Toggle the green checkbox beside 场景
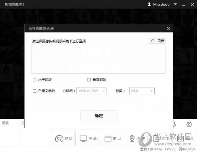This screenshot has width=197, height=152. point(23,123)
